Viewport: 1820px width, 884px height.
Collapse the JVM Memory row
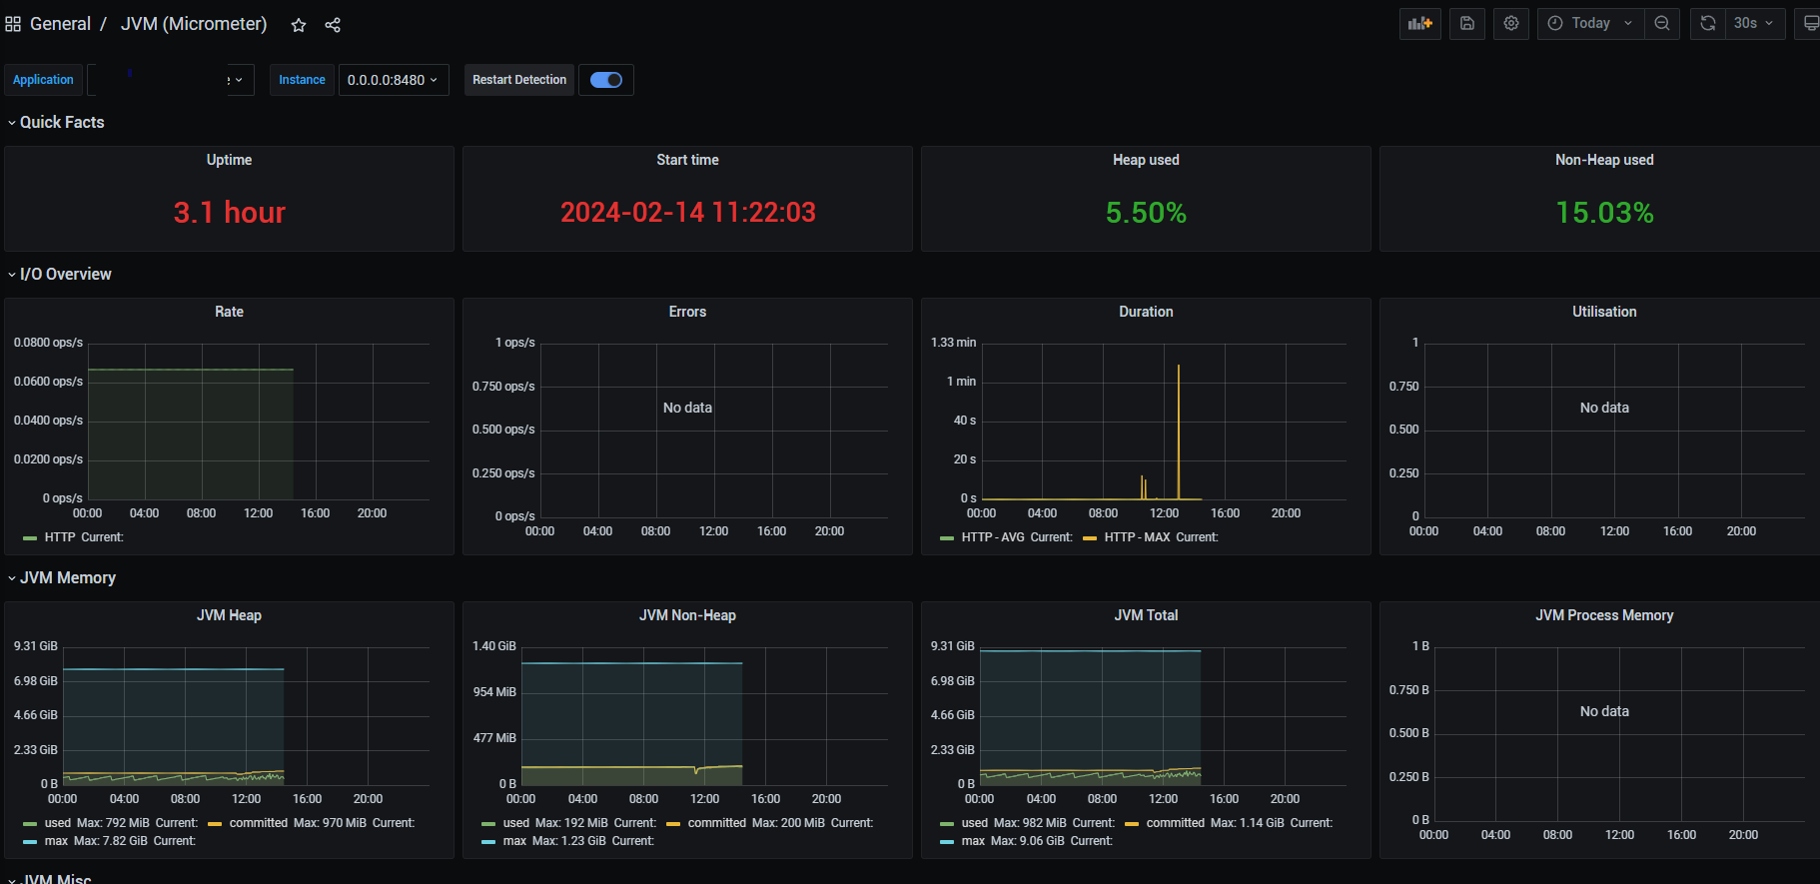point(62,577)
